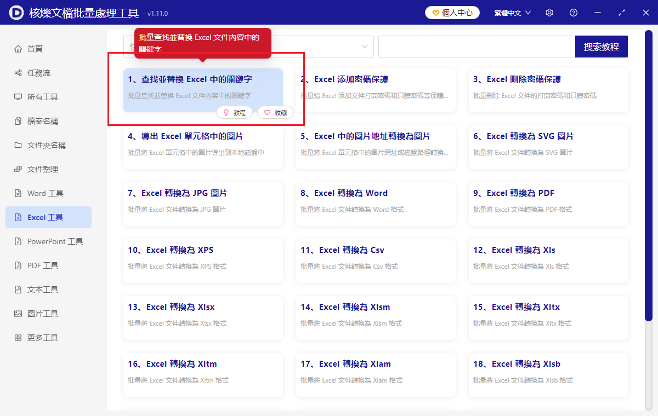This screenshot has width=658, height=416.
Task: Go to 首頁 in the sidebar
Action: click(48, 49)
